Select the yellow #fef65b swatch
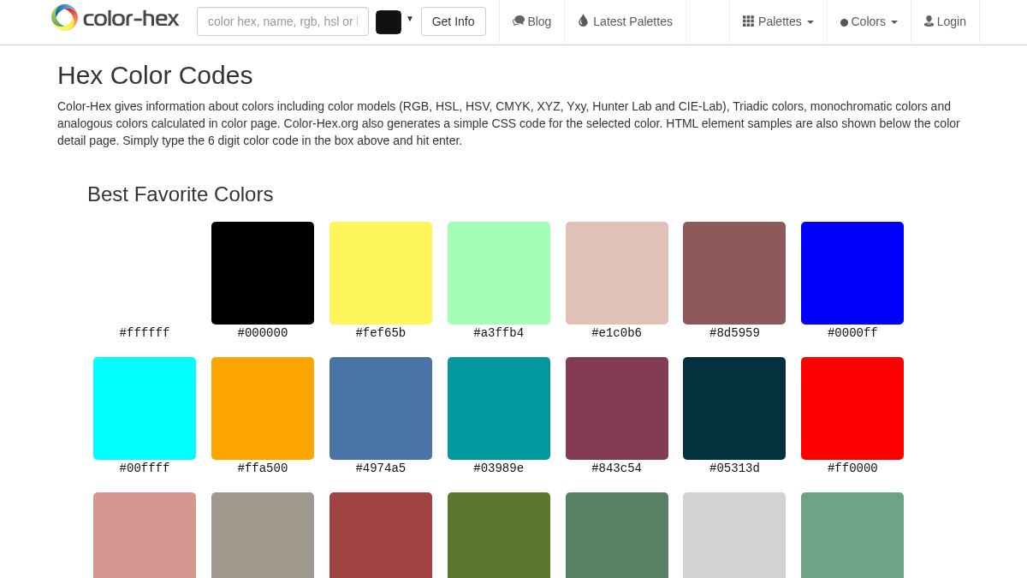 (x=381, y=273)
